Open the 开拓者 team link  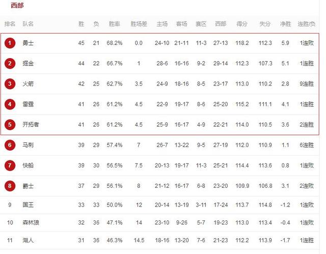coord(31,125)
